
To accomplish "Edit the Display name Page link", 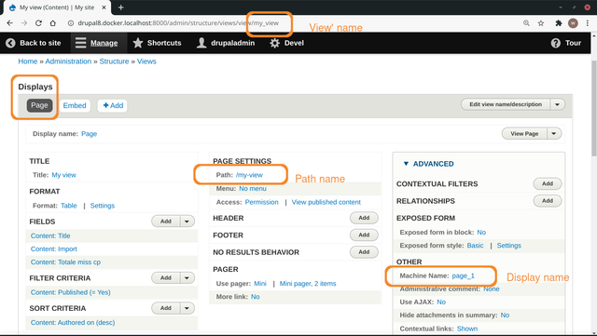I will click(90, 134).
